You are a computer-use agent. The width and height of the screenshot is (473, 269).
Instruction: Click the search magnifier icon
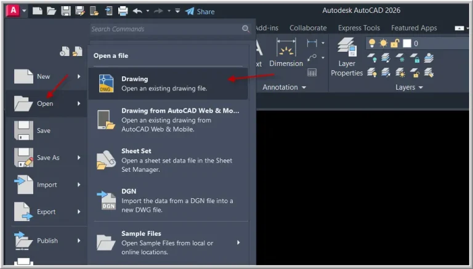246,29
